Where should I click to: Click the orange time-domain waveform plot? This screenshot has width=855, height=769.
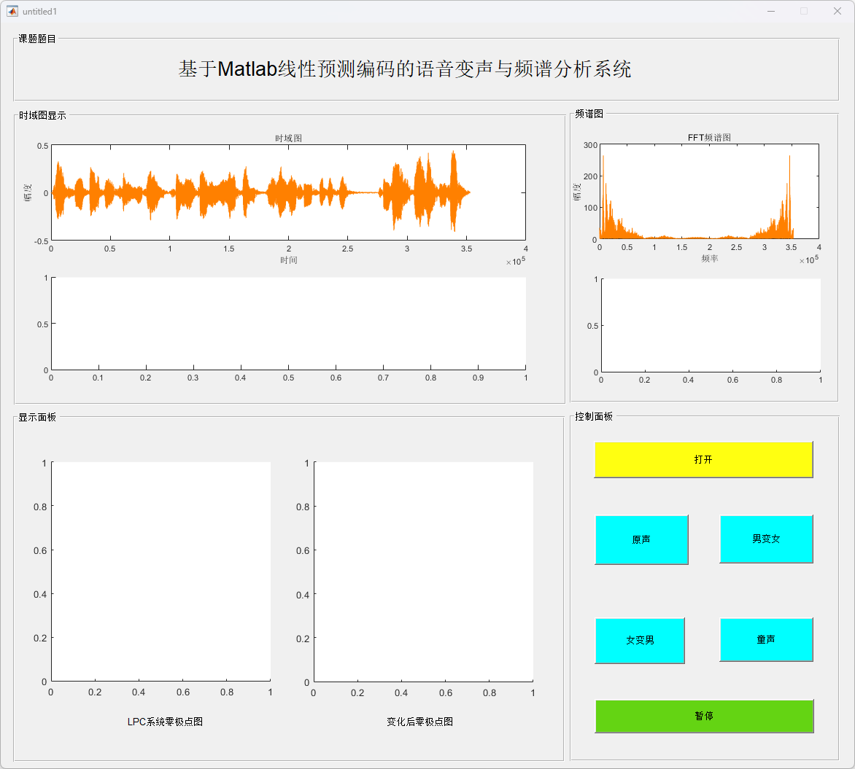[x=288, y=192]
